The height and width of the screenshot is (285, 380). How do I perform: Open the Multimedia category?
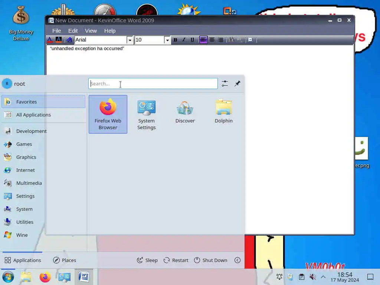click(43, 183)
